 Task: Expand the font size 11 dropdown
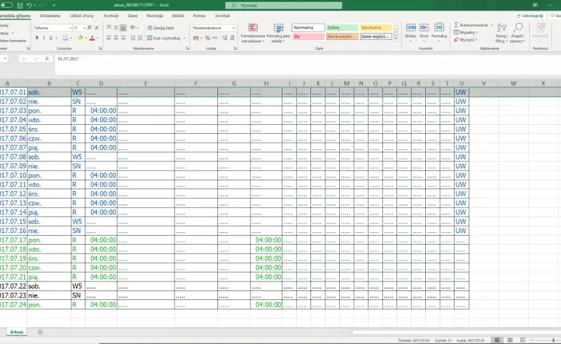coord(84,28)
